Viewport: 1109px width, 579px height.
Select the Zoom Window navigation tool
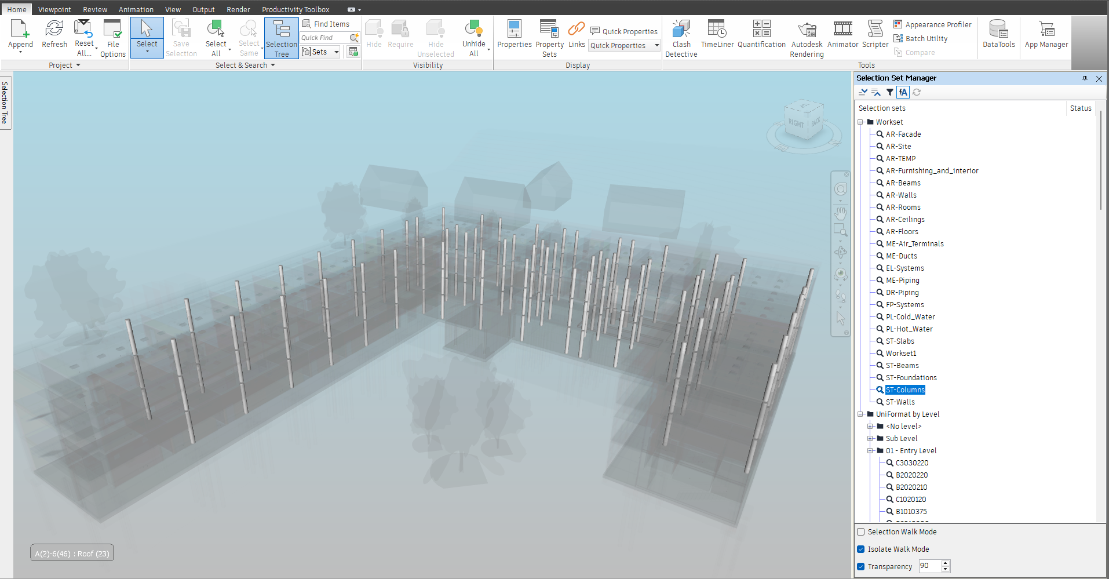[x=841, y=231]
